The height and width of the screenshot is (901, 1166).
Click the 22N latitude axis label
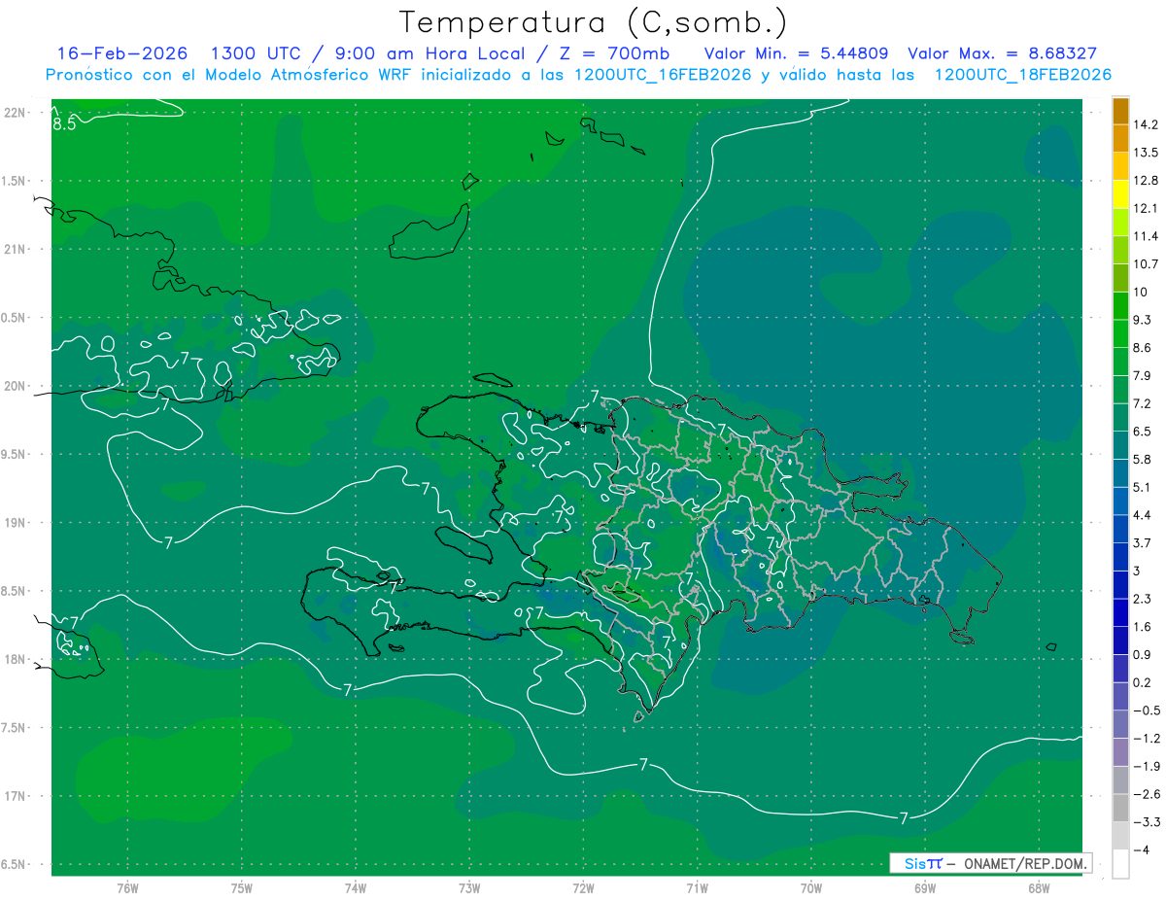coord(15,113)
